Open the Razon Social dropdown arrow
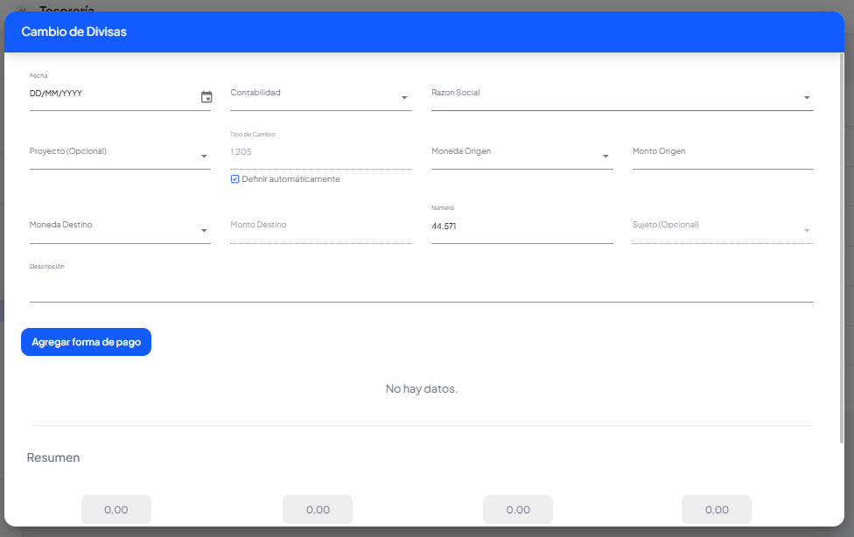This screenshot has width=854, height=537. tap(806, 98)
